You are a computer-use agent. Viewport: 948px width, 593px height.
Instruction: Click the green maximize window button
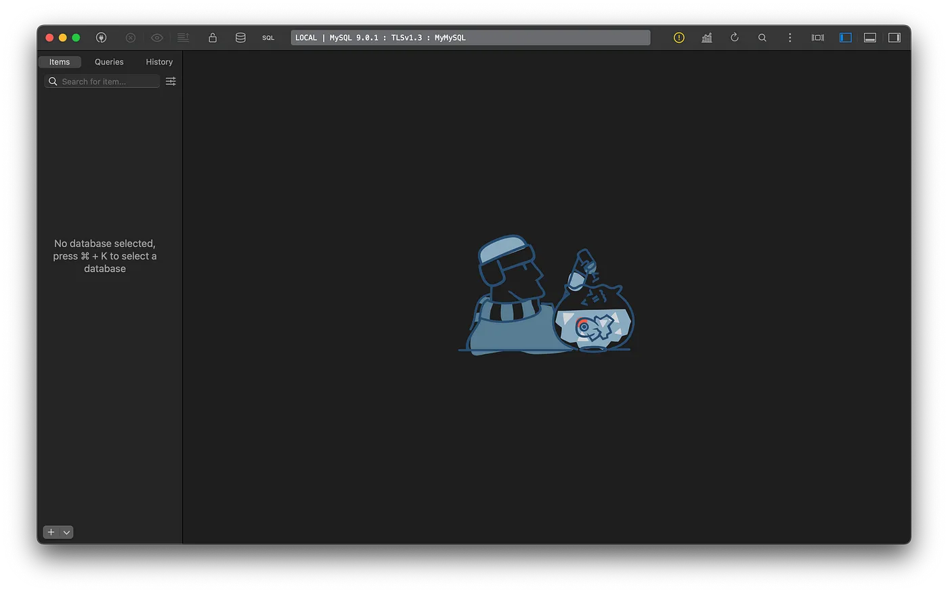(x=76, y=38)
